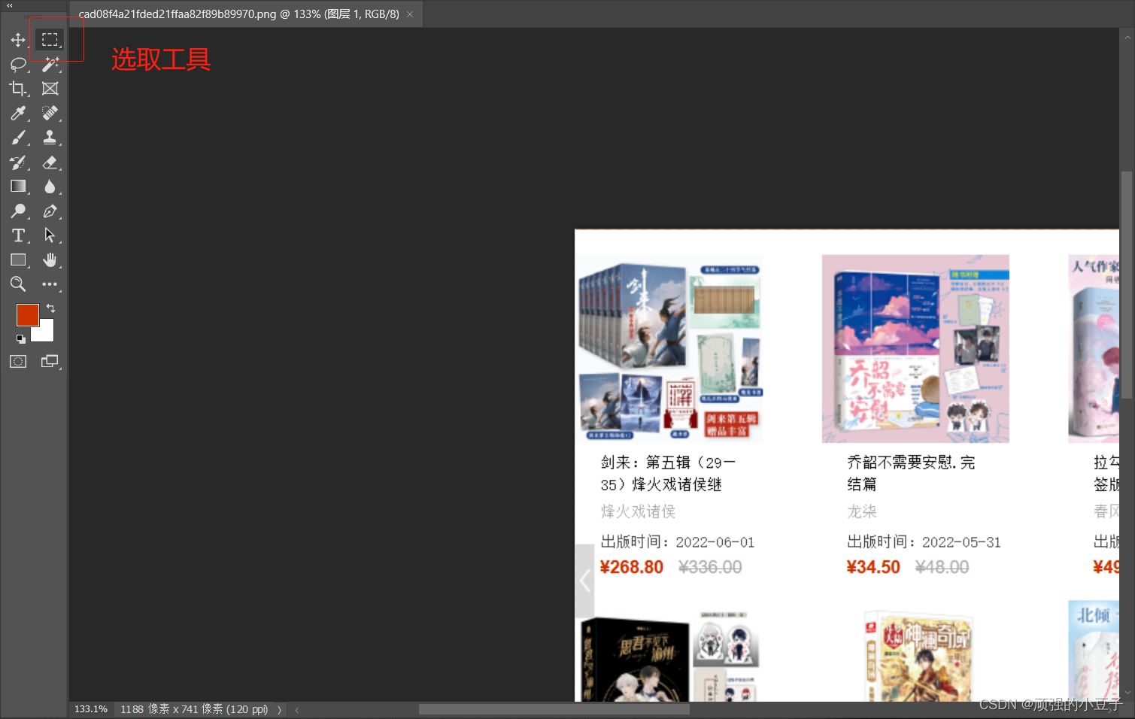This screenshot has width=1135, height=719.
Task: Select the Gradient tool
Action: click(18, 187)
